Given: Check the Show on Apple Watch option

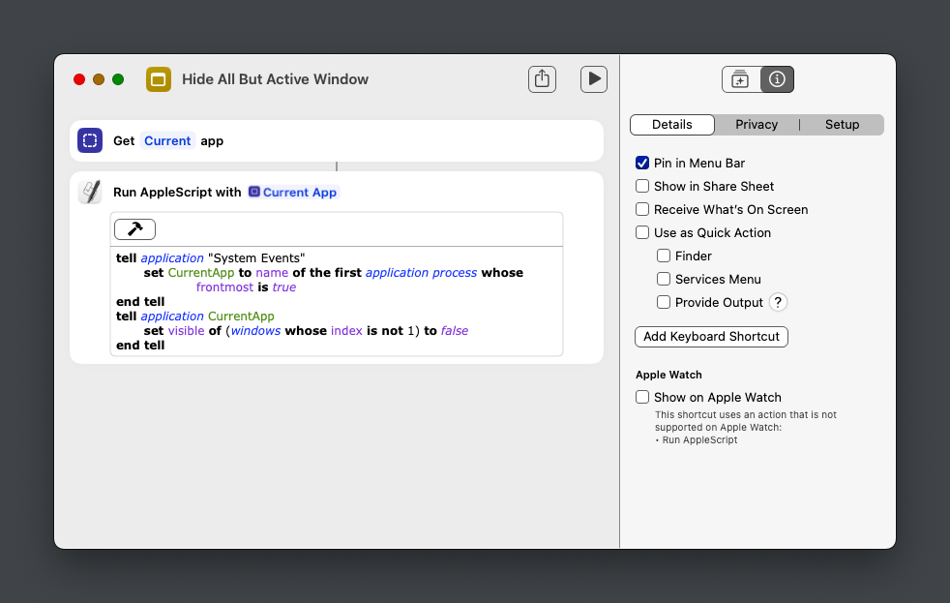Looking at the screenshot, I should pyautogui.click(x=642, y=397).
